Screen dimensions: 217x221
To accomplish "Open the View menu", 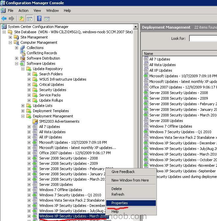I will pyautogui.click(x=37, y=11).
